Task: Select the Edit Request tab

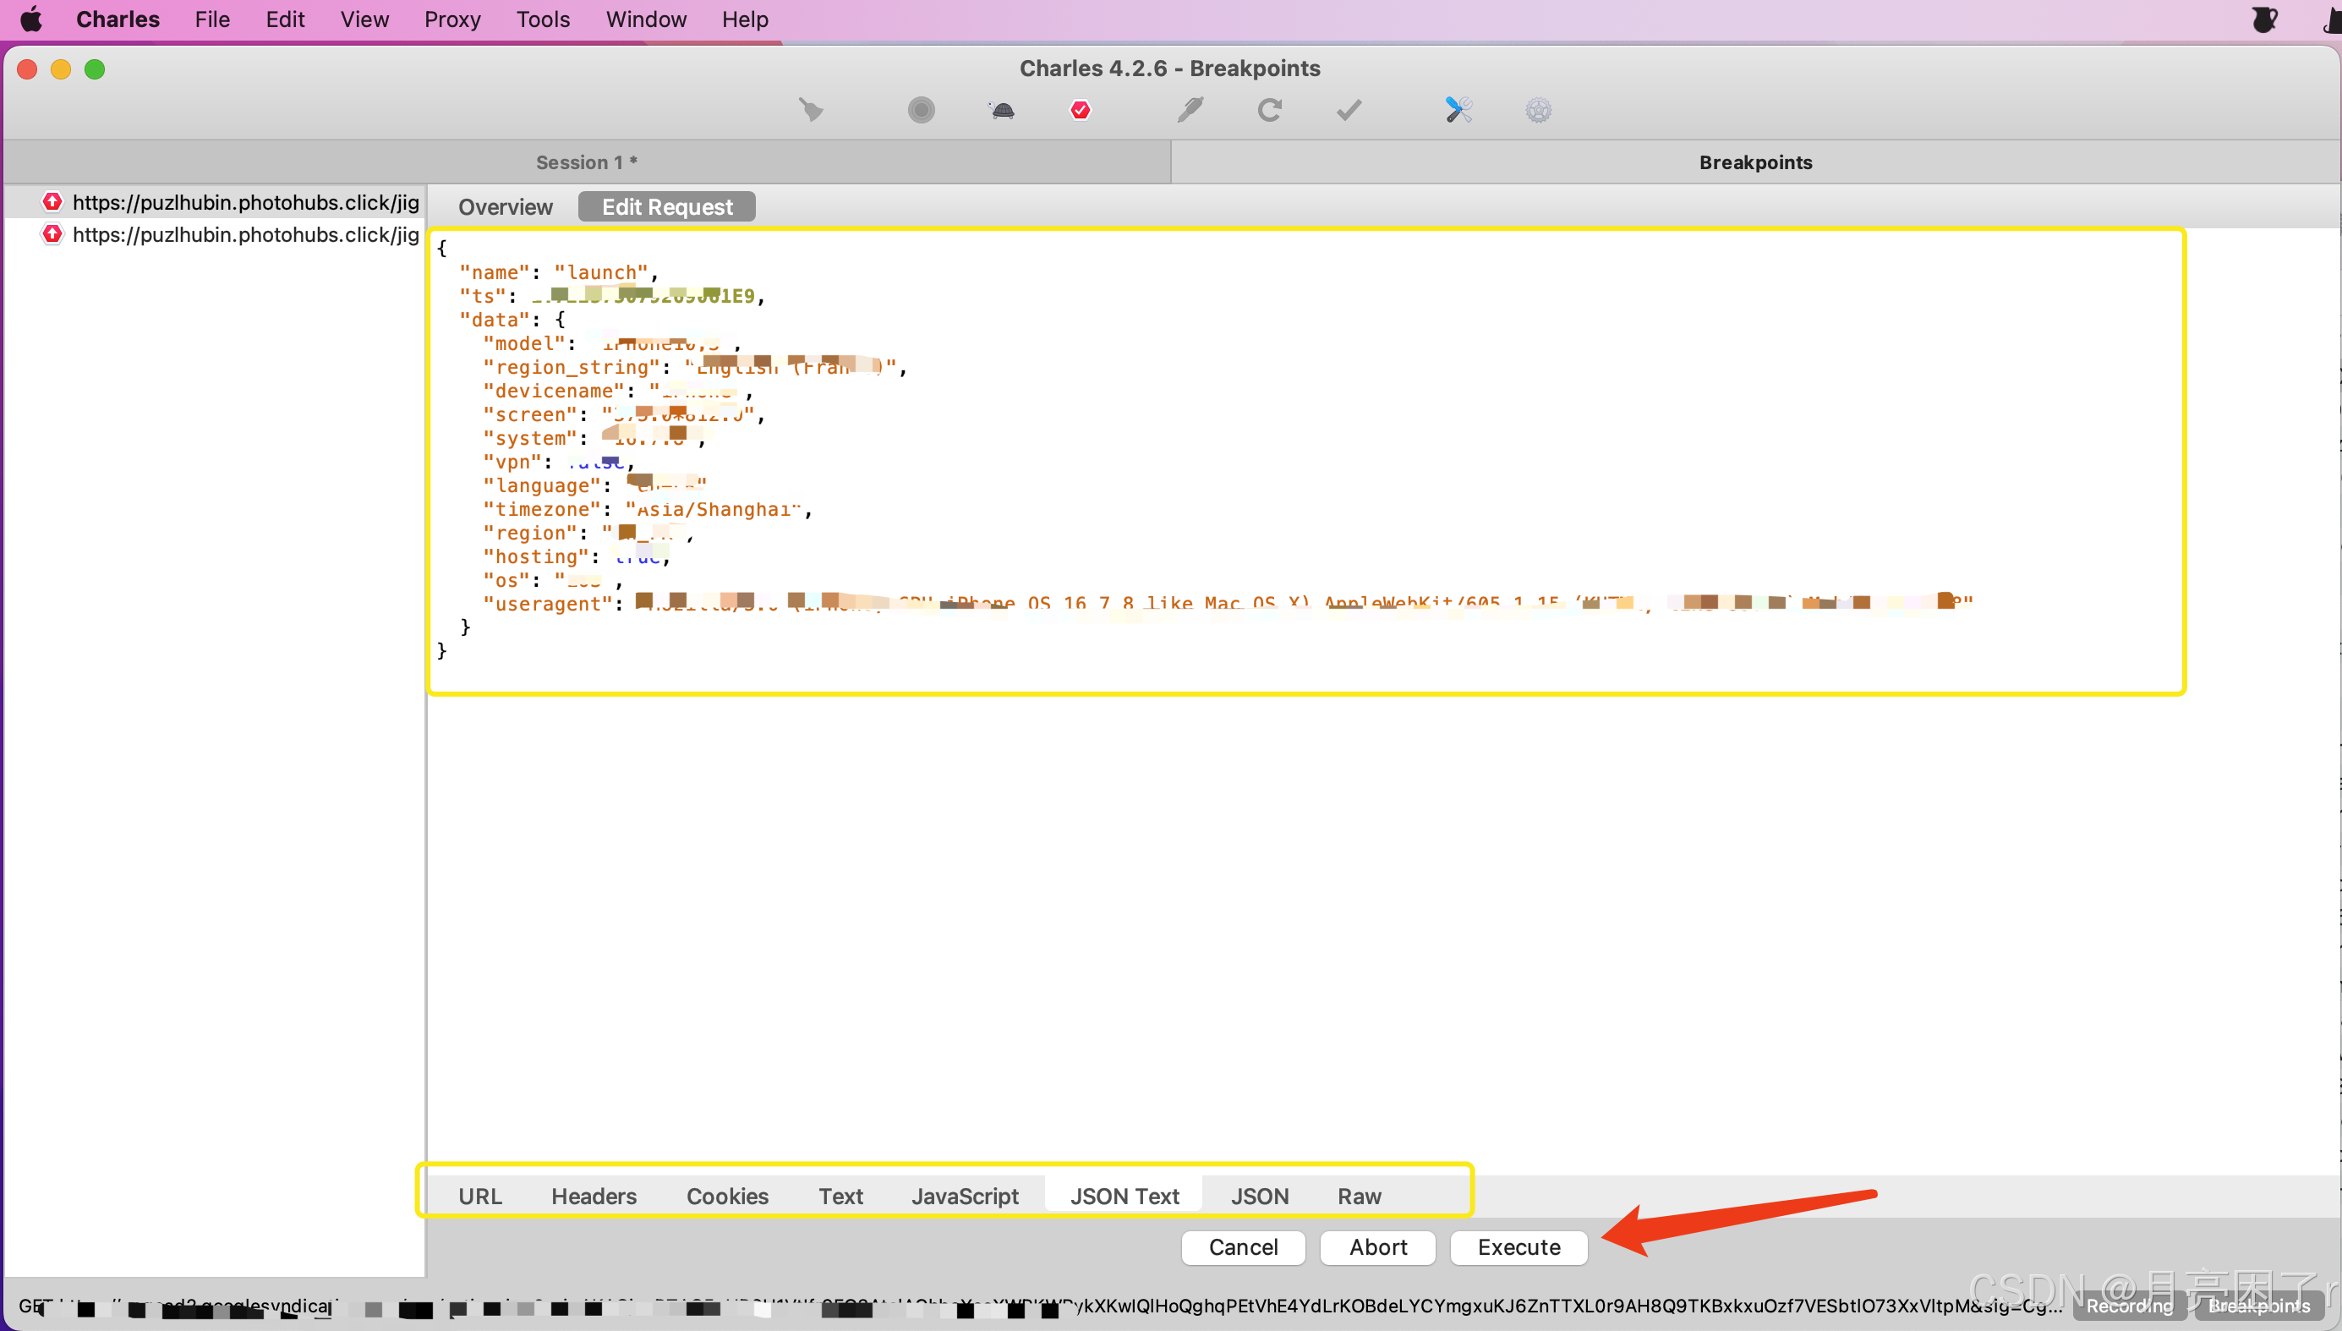Action: [x=667, y=206]
